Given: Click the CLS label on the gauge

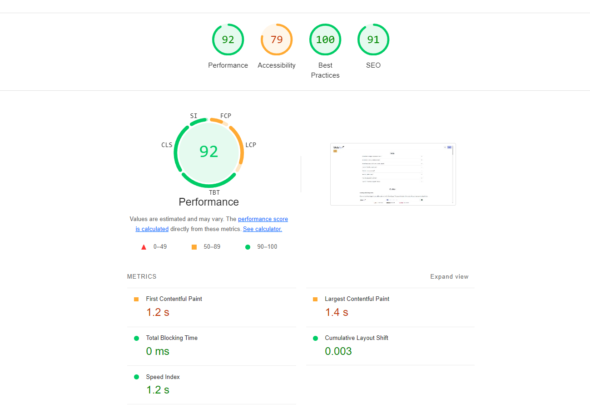Looking at the screenshot, I should click(x=167, y=145).
